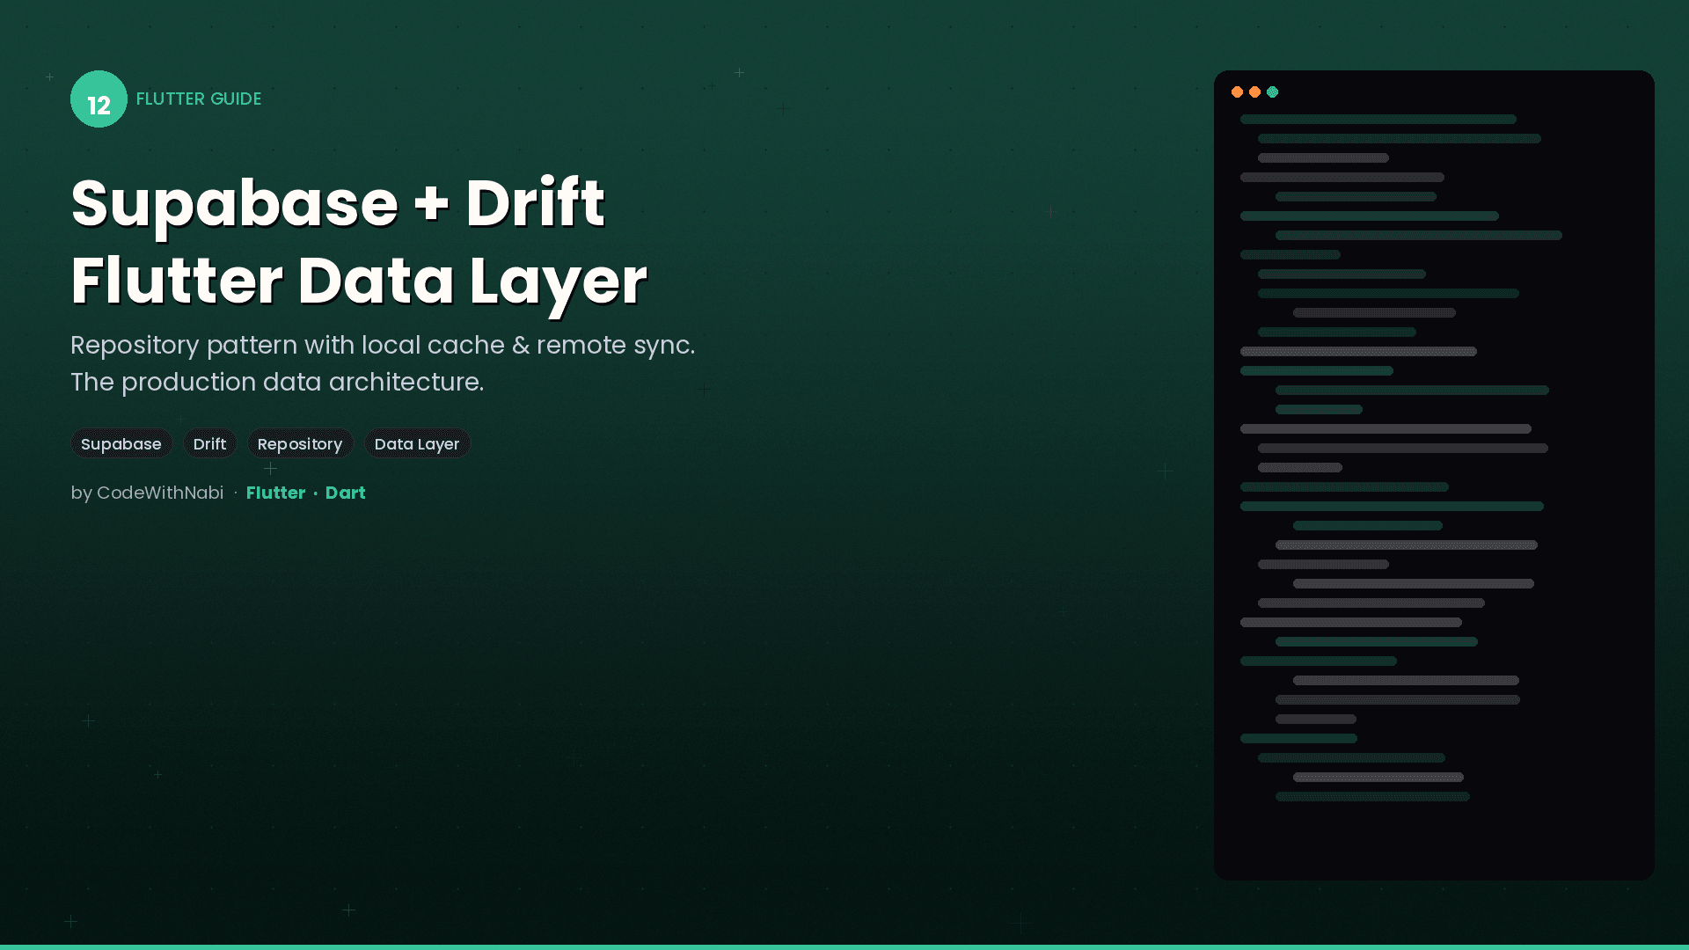
Task: Click the highlighted green code line
Action: point(1390,506)
